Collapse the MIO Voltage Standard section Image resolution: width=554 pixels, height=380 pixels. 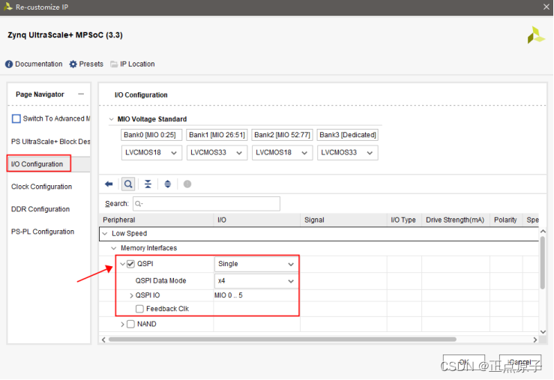tap(111, 119)
